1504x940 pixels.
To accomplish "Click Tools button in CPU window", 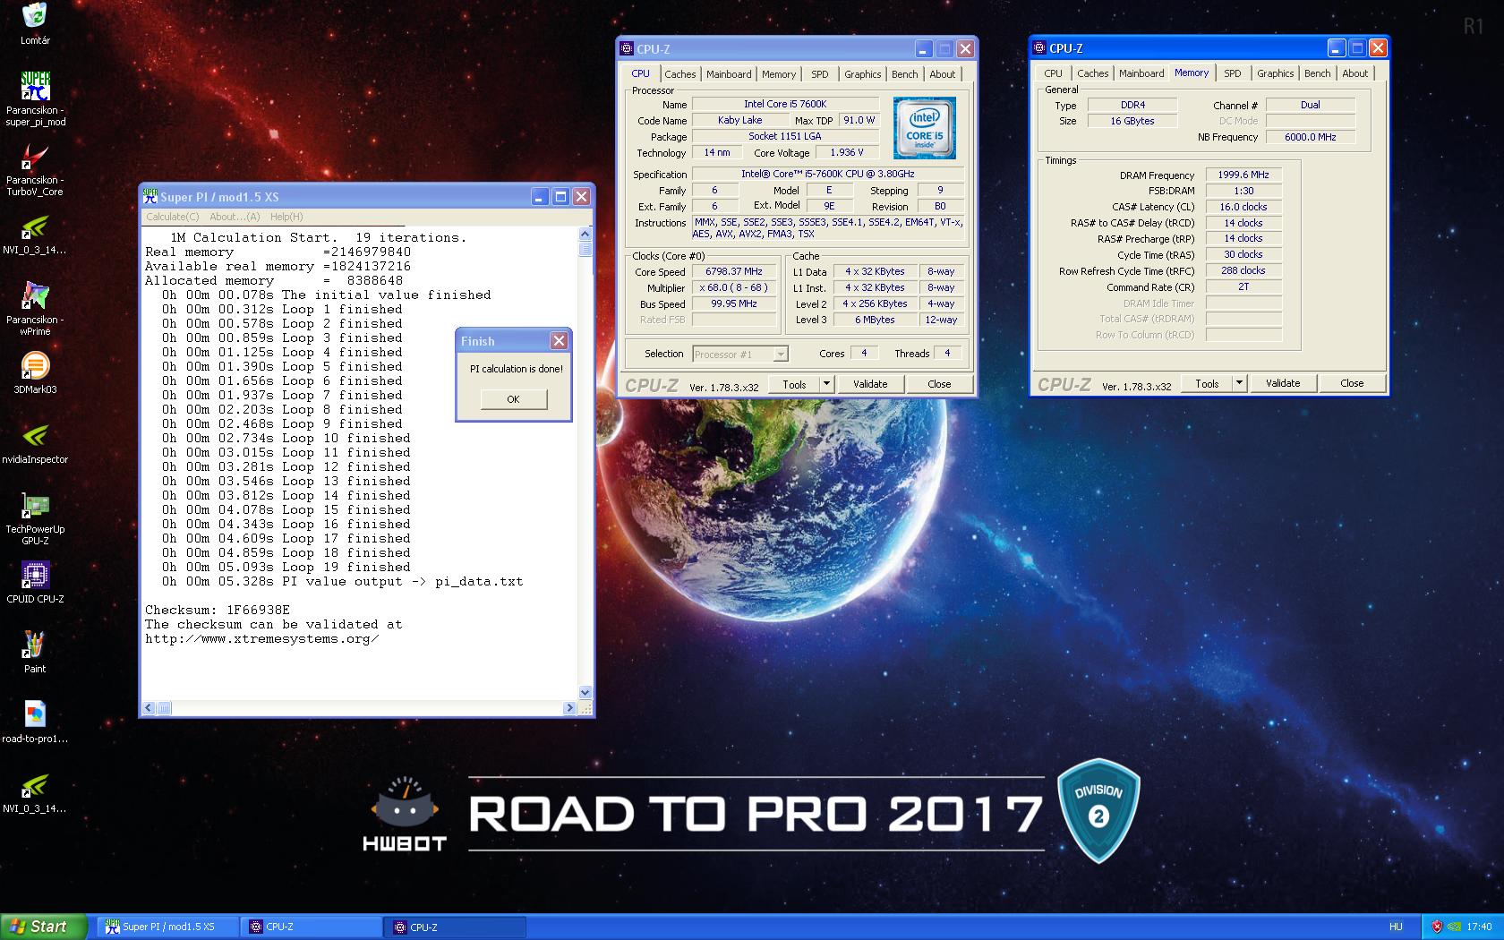I will tap(794, 384).
